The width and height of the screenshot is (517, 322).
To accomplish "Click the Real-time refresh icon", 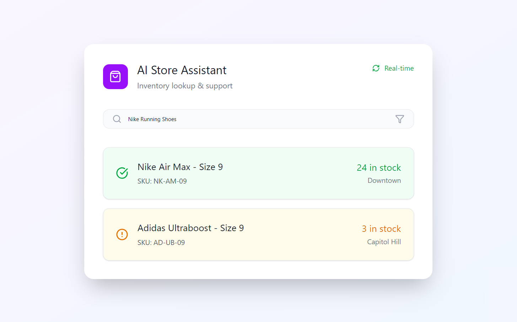I will pyautogui.click(x=376, y=68).
